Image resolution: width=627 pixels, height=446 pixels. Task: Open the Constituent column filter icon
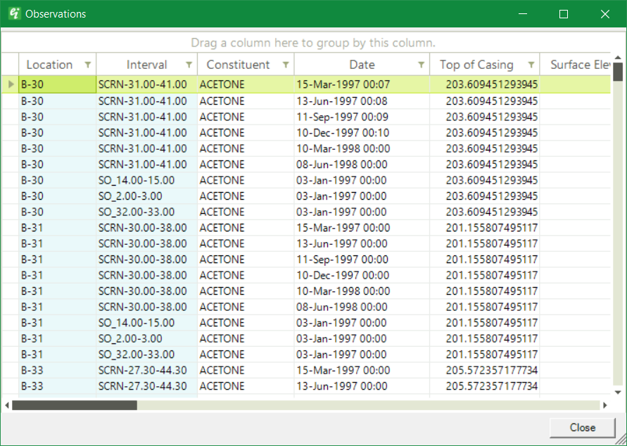[286, 65]
